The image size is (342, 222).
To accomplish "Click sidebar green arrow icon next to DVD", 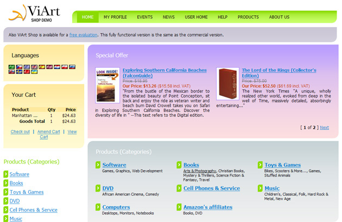I will tap(6, 201).
